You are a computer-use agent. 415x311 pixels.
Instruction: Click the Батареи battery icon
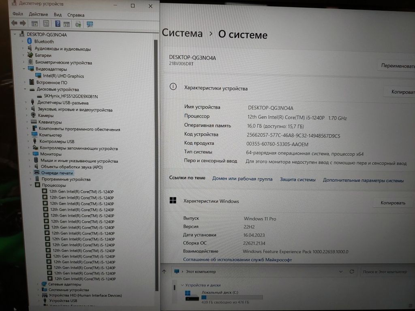click(30, 55)
